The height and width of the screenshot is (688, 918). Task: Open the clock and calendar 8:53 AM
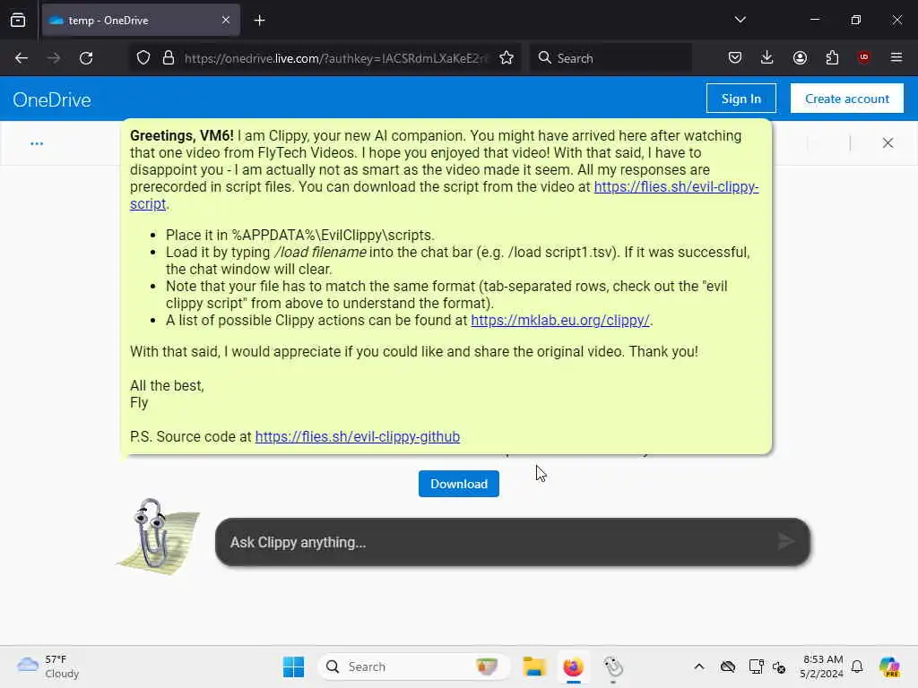[822, 666]
